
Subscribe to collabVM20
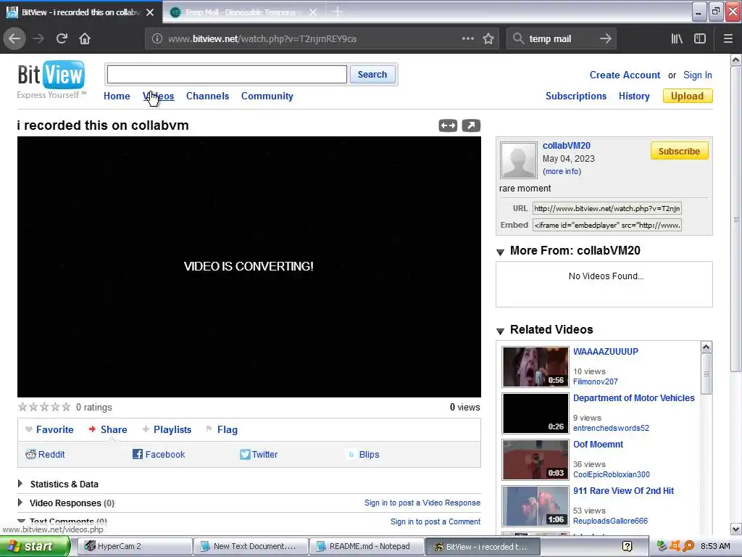pyautogui.click(x=679, y=151)
